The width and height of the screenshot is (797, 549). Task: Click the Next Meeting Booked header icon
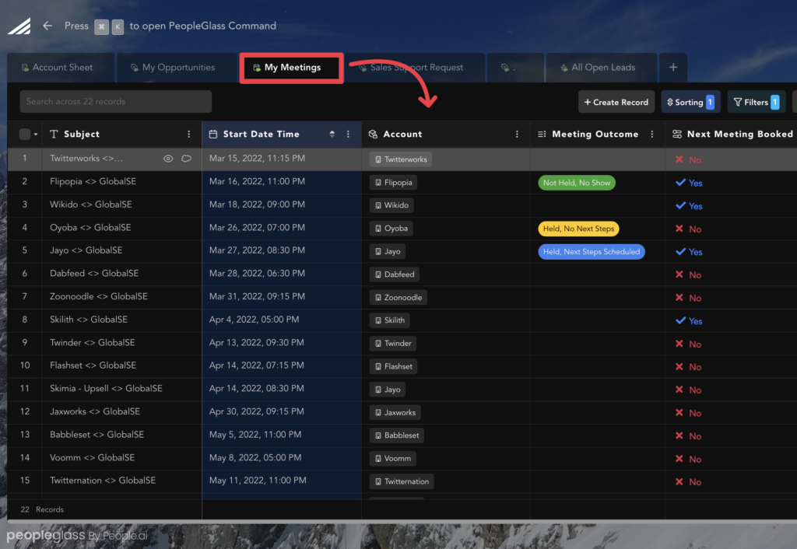pyautogui.click(x=677, y=134)
